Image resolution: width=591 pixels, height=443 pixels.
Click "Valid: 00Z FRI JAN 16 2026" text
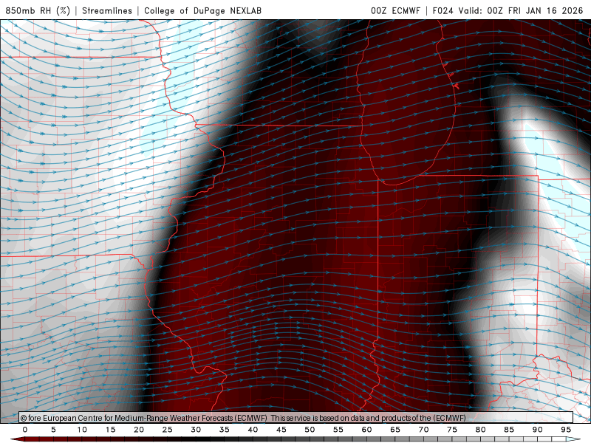click(521, 10)
